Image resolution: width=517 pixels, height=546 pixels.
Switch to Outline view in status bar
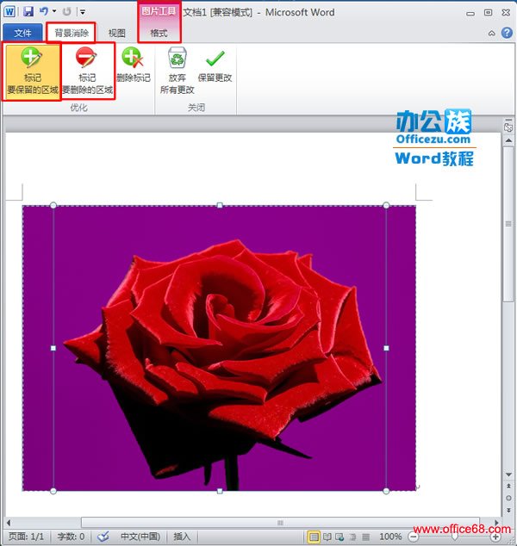pos(352,537)
